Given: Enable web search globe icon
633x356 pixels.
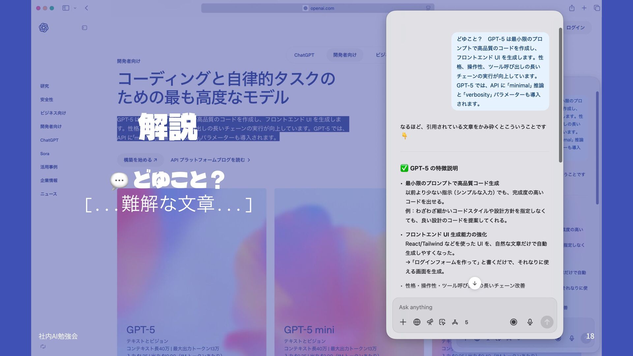Looking at the screenshot, I should click(x=417, y=322).
